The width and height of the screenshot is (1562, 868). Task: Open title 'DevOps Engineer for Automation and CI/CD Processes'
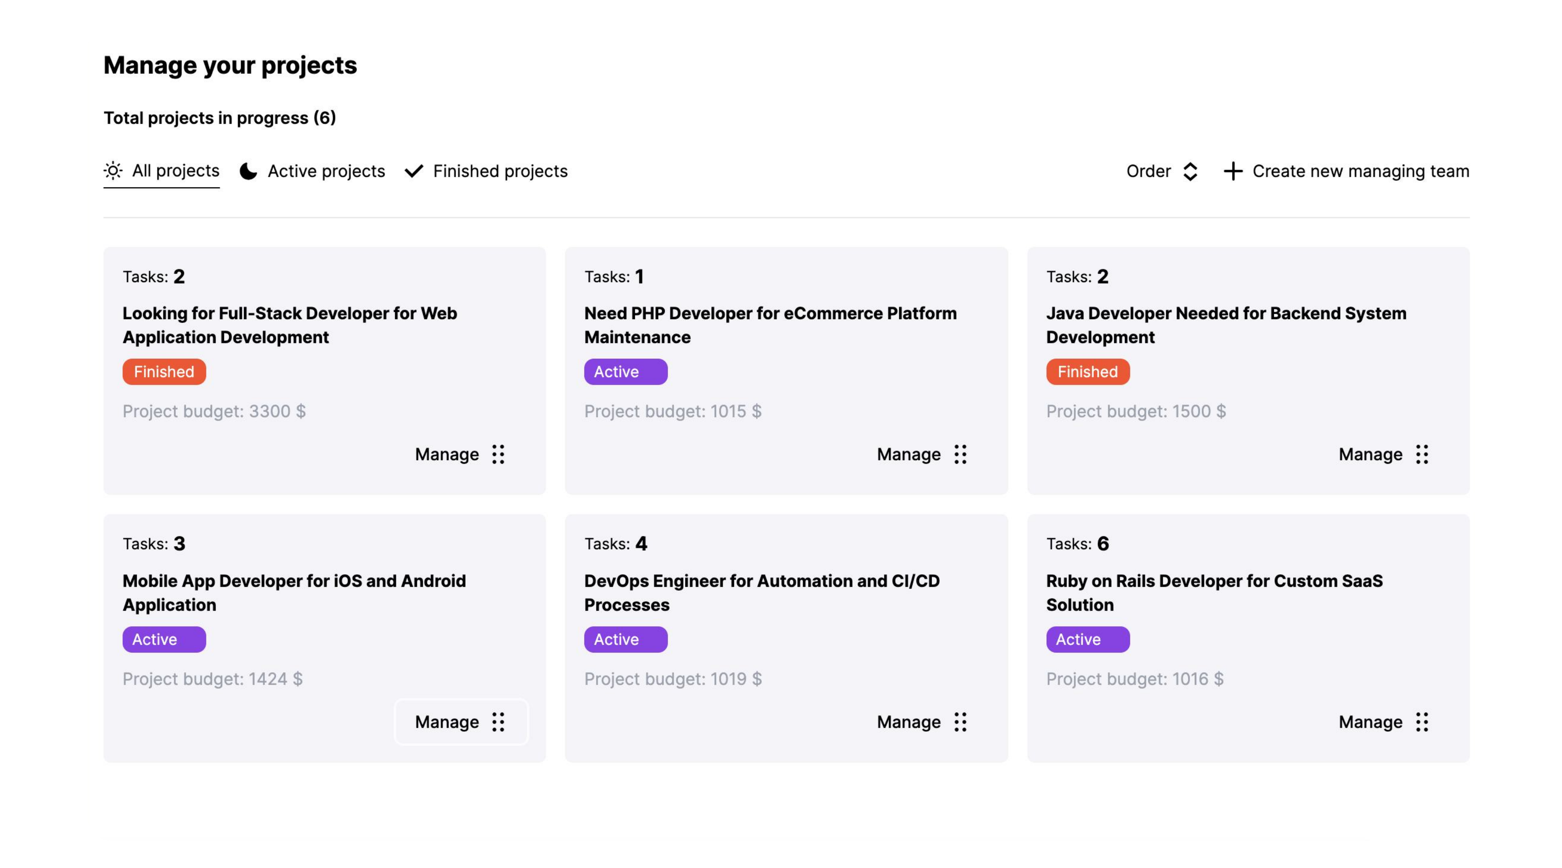point(762,593)
